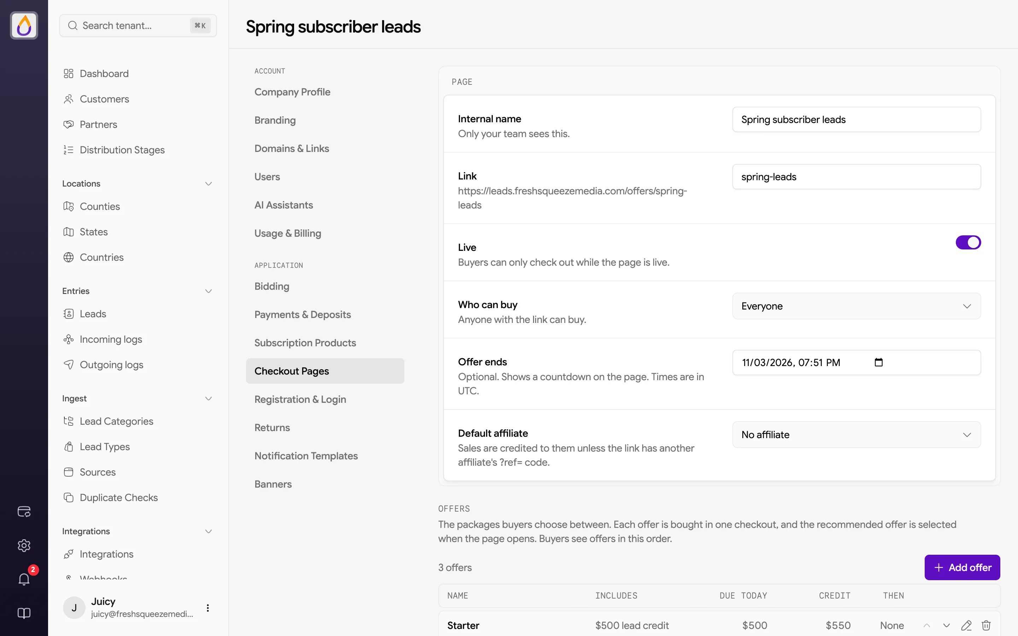Edit the Starter offer
This screenshot has width=1018, height=636.
966,625
